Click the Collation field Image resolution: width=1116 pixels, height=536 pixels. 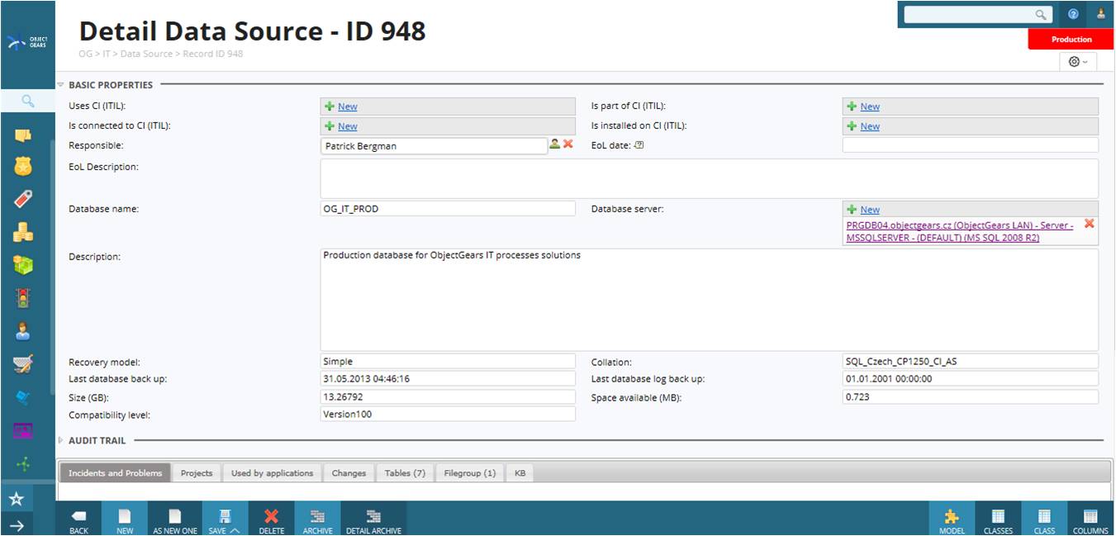click(971, 362)
